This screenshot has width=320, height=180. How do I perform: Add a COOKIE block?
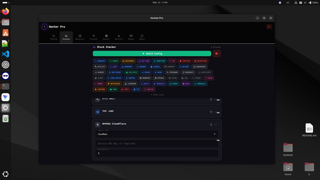coord(155,67)
